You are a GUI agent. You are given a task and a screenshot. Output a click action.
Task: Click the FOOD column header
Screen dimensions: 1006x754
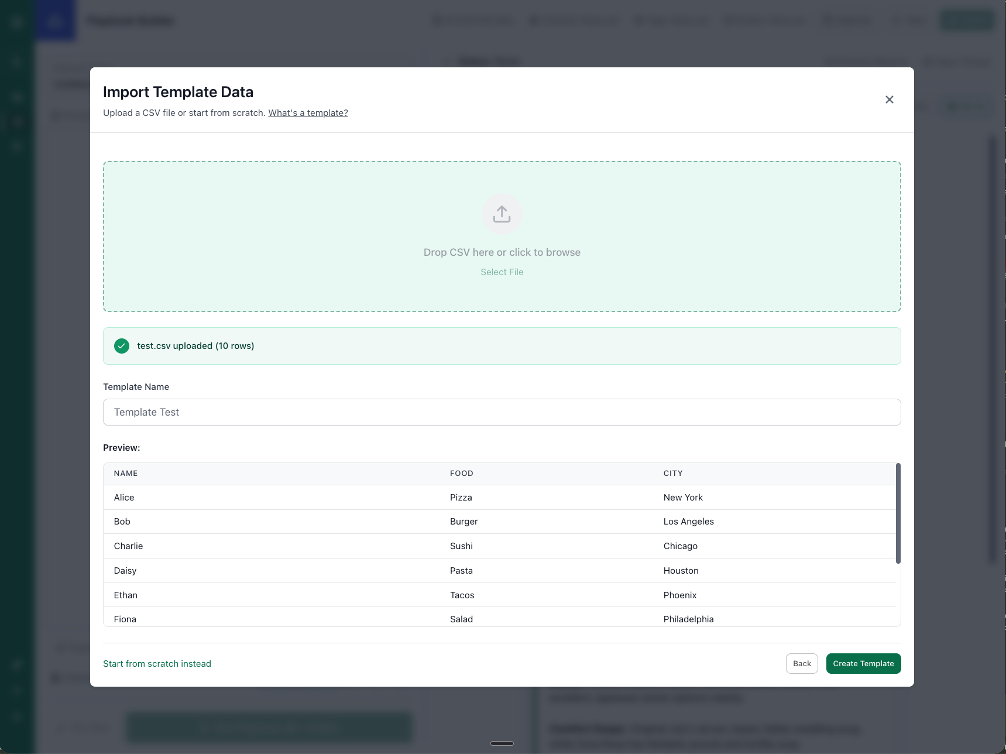(462, 473)
